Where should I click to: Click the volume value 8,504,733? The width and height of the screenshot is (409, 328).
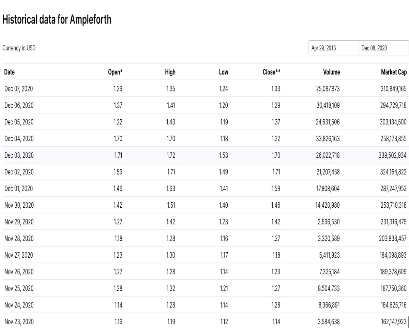click(x=329, y=289)
